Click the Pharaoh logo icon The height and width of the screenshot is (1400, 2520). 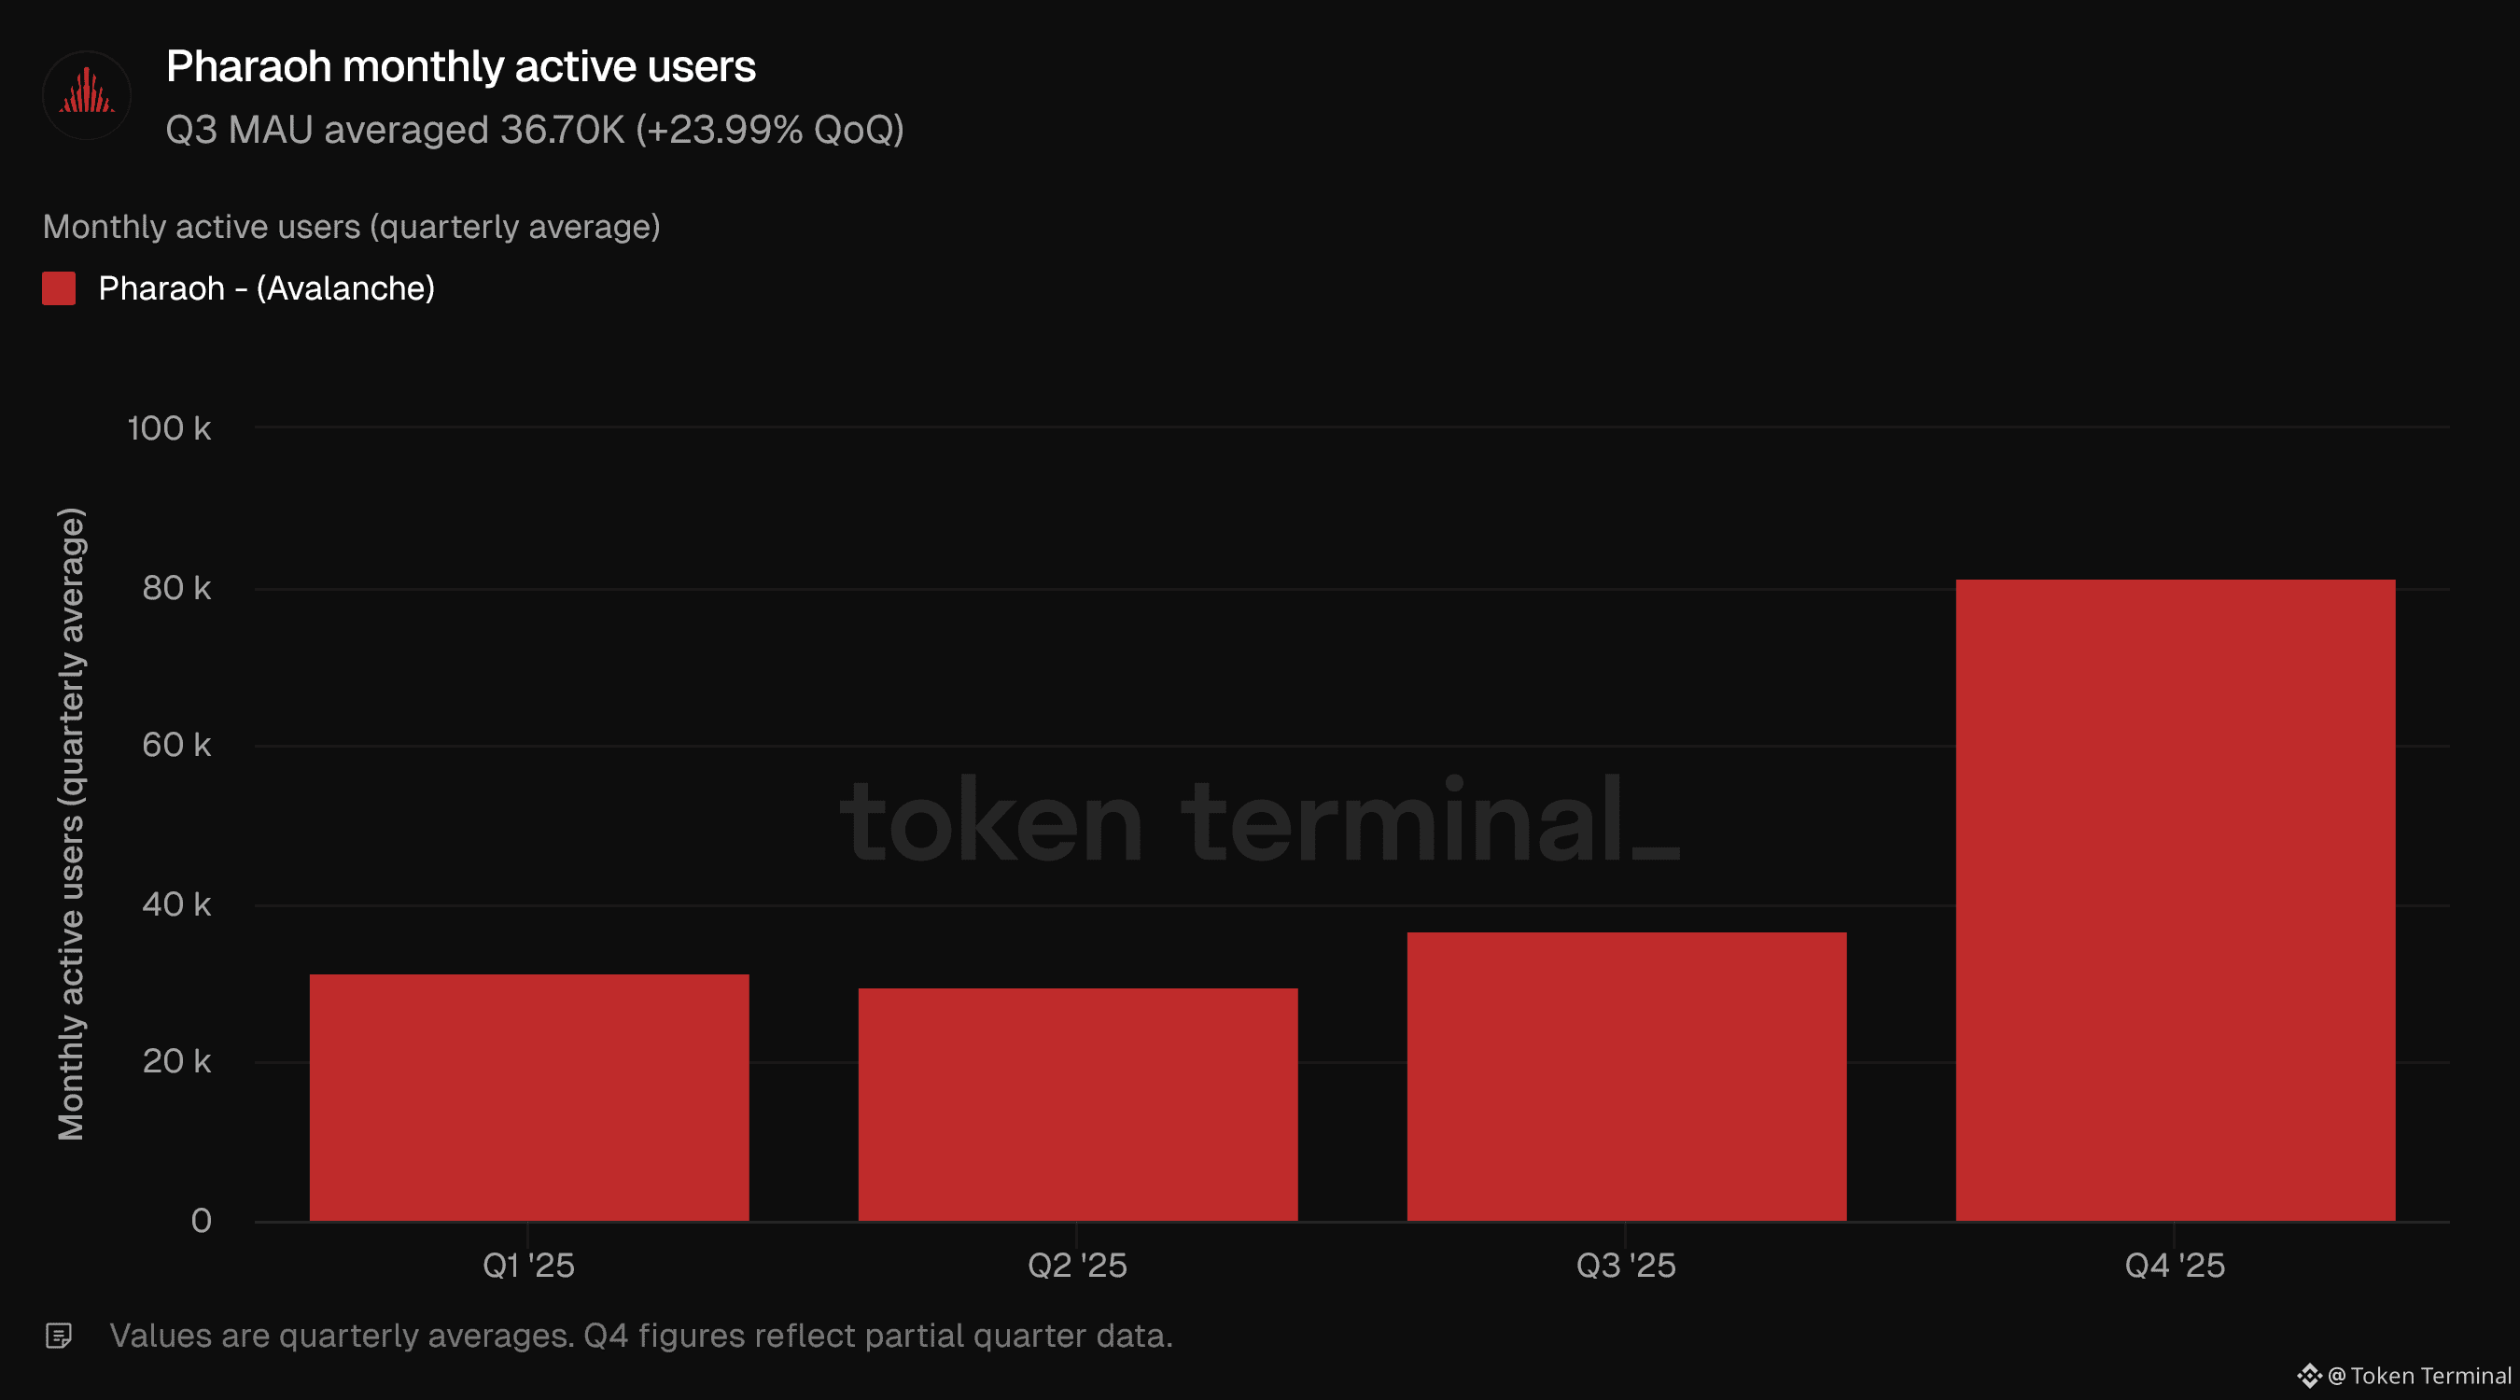86,95
